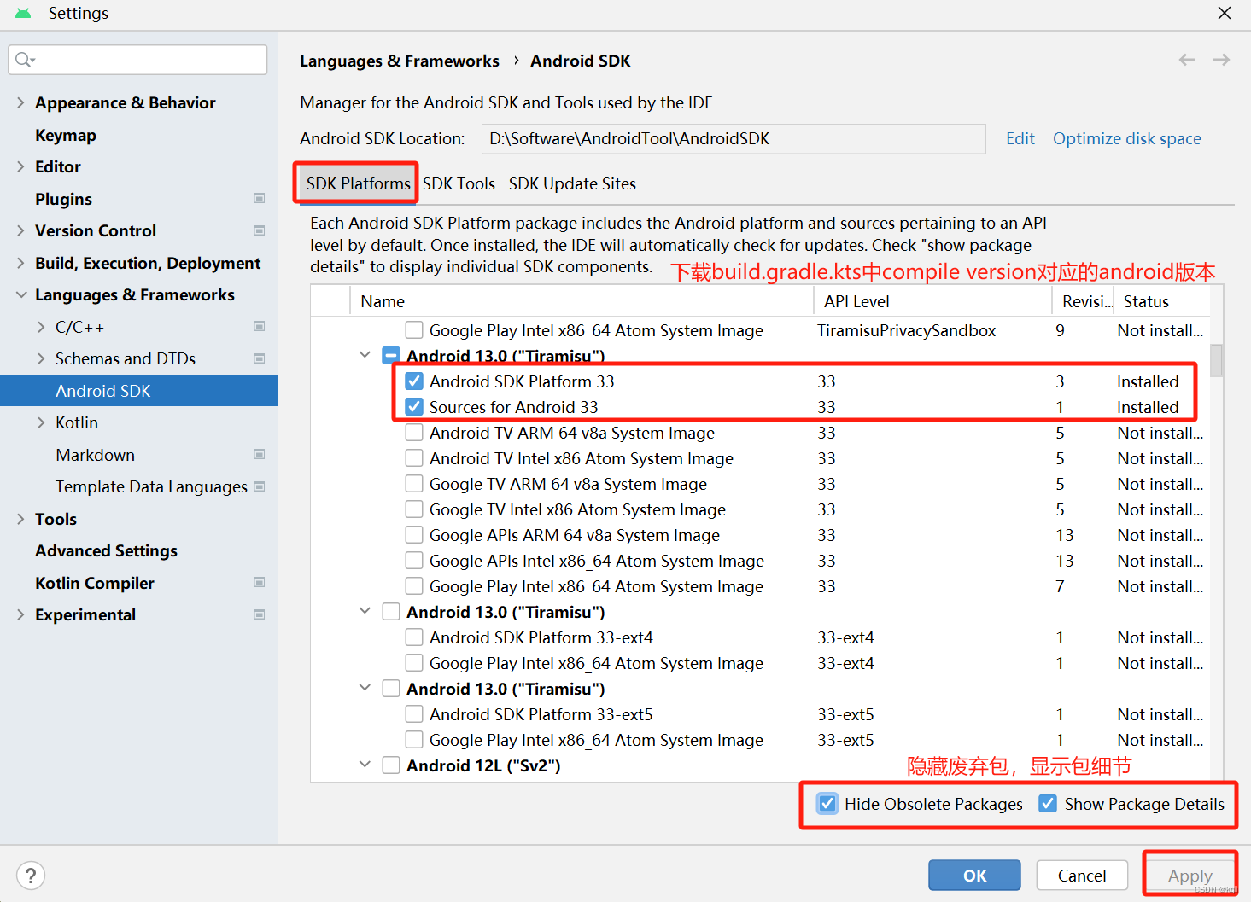Expand the Android 12L Sv2 group
Image resolution: width=1251 pixels, height=902 pixels.
pos(365,765)
